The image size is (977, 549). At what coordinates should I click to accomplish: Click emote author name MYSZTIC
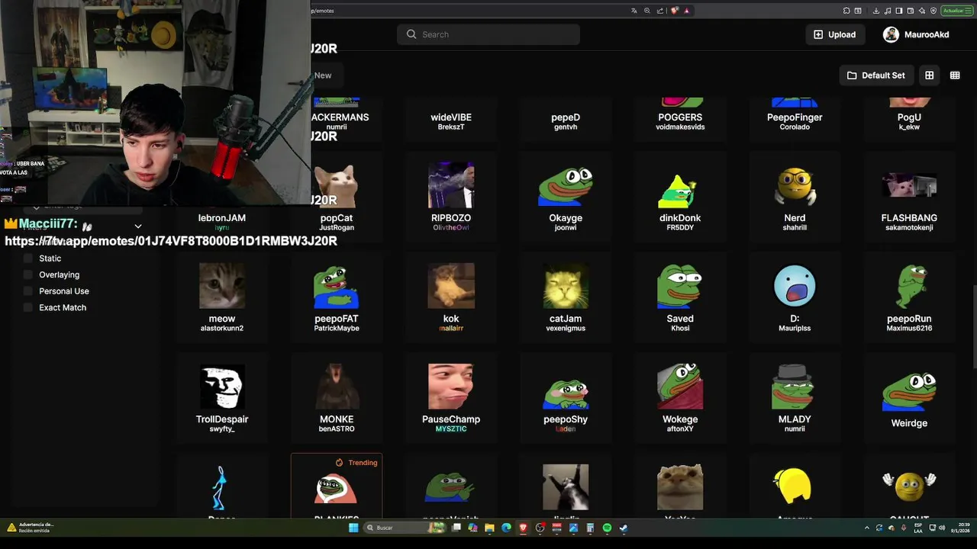[x=451, y=429]
